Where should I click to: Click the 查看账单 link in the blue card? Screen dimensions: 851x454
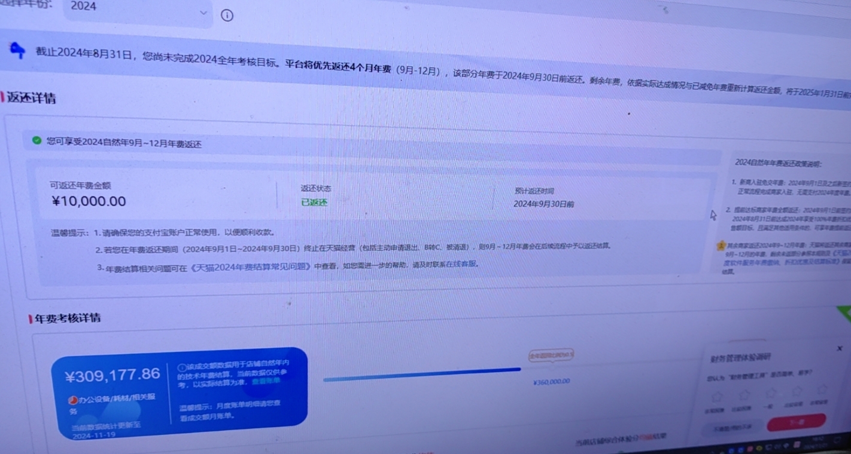266,381
